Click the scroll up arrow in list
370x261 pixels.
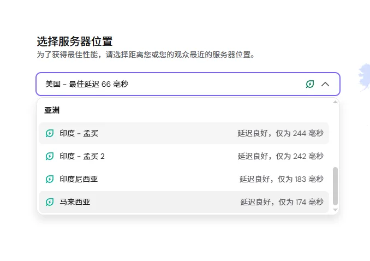[335, 102]
